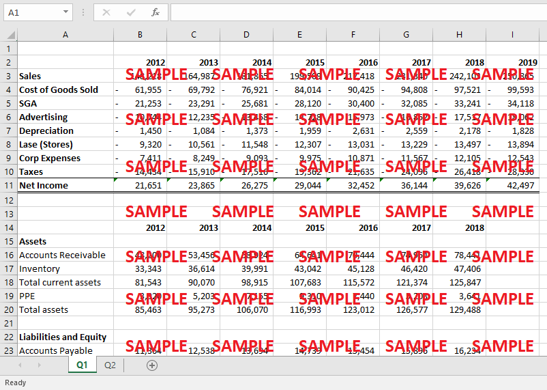Click the Cancel X formula bar icon
The image size is (547, 390).
106,12
